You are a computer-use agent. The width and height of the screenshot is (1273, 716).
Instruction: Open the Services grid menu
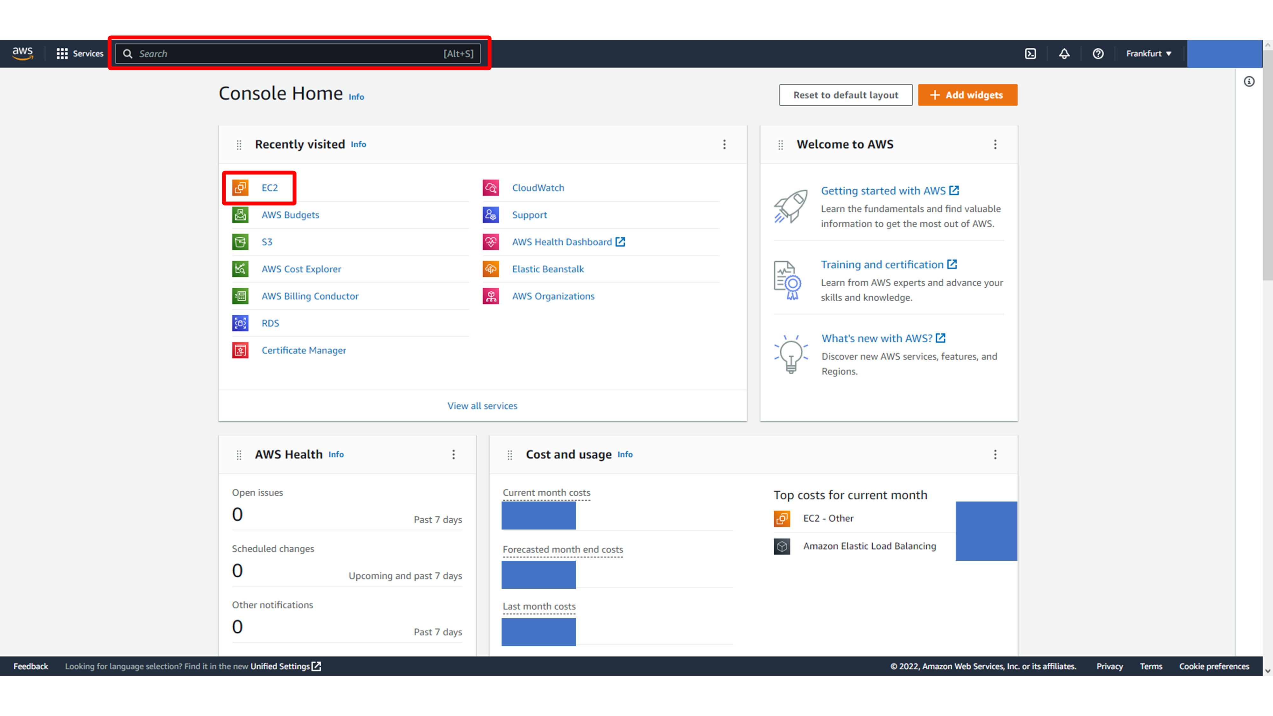(80, 53)
